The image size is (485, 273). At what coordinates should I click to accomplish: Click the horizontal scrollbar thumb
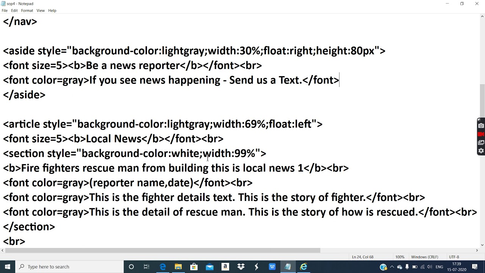(x=162, y=250)
